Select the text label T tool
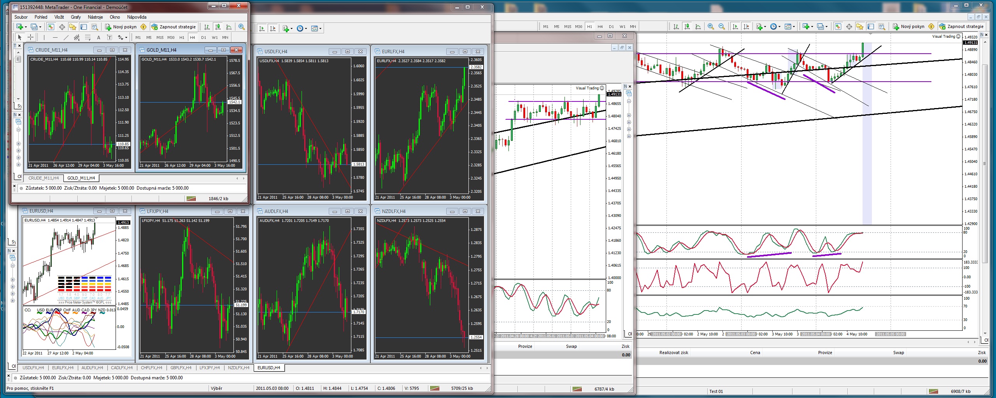Screen dimensions: 996x398 110,37
